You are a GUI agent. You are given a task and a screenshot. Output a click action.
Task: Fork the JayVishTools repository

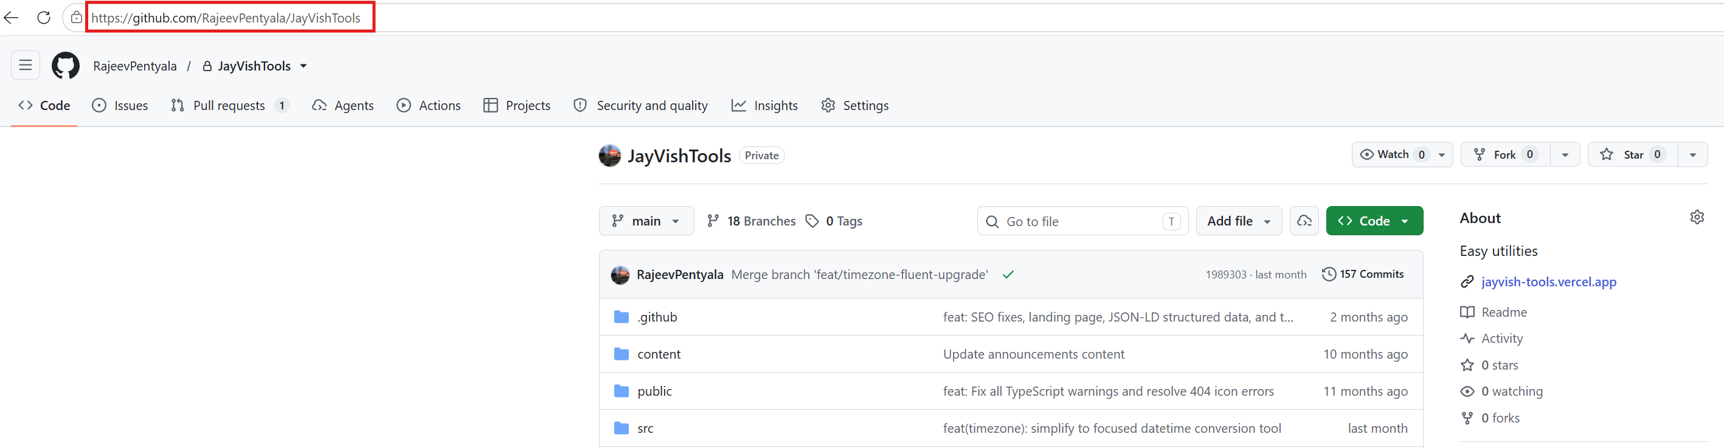coord(1506,154)
